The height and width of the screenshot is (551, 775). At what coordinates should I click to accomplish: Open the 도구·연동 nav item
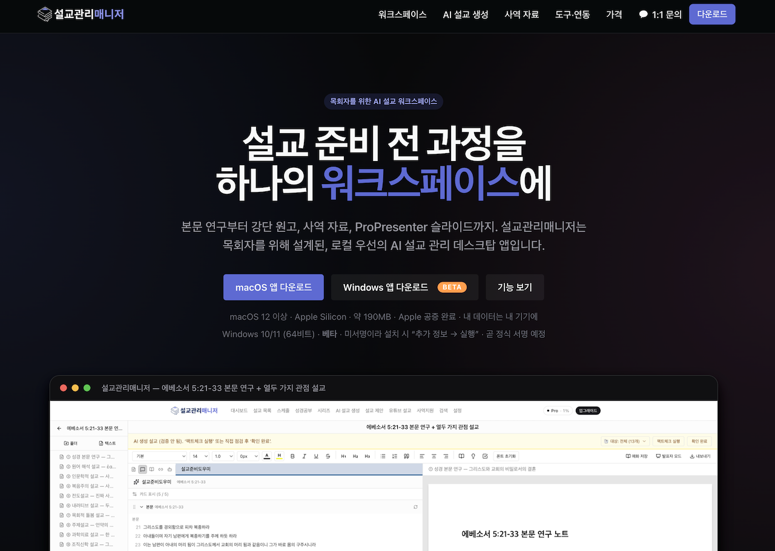point(573,15)
